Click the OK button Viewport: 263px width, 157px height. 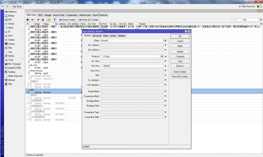coord(180,36)
